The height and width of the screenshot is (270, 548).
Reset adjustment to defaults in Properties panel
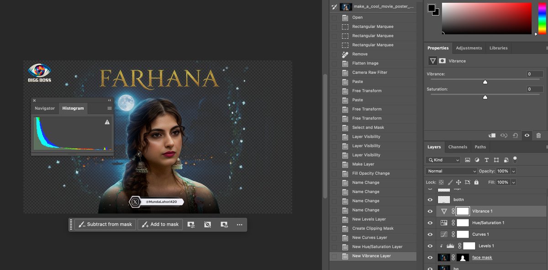[x=515, y=135]
